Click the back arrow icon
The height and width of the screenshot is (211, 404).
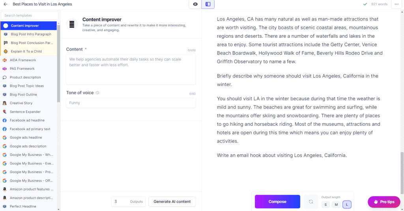(x=6, y=4)
